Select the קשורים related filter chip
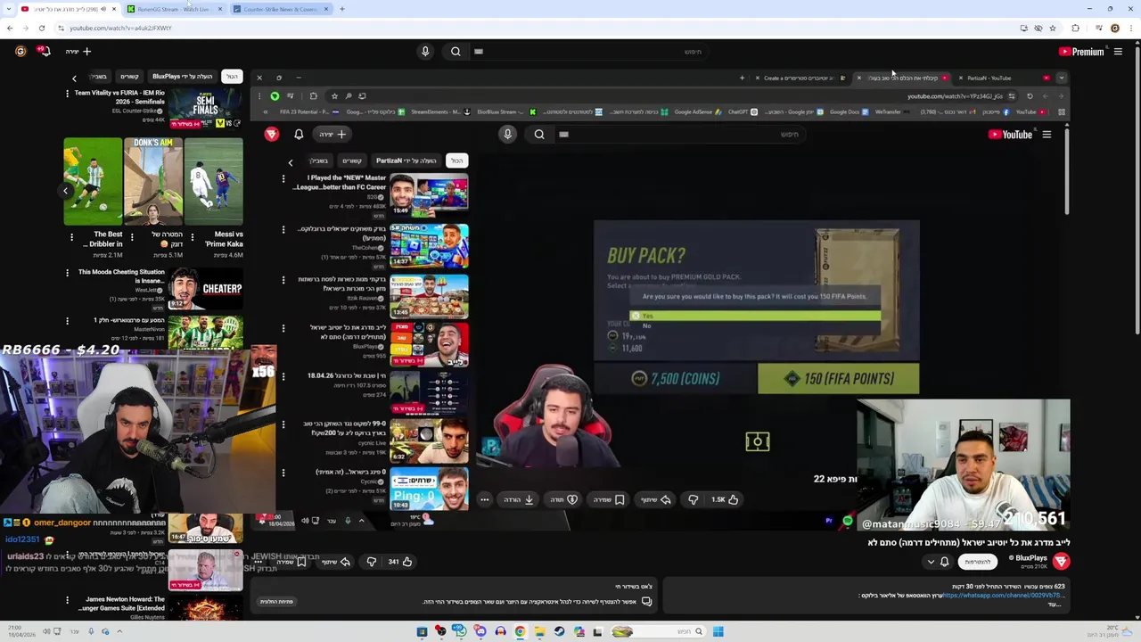Image resolution: width=1141 pixels, height=642 pixels. tap(129, 77)
